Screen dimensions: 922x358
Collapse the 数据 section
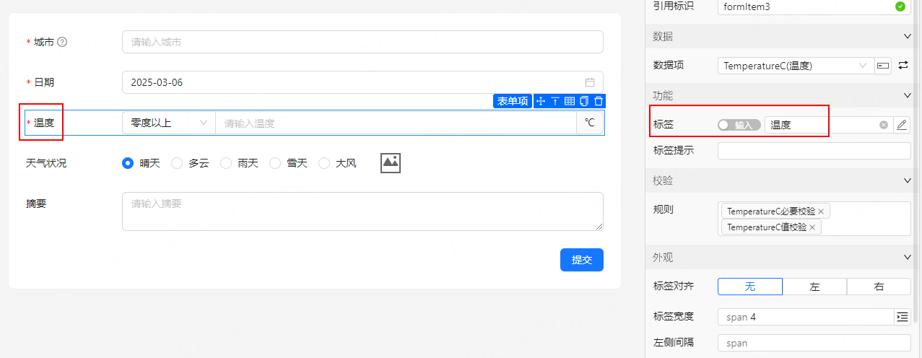908,36
